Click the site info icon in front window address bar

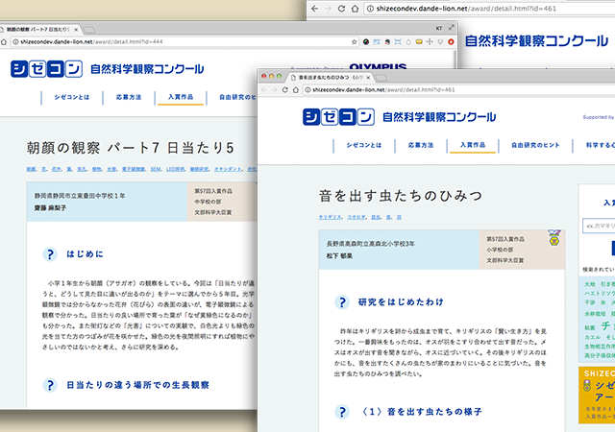(x=307, y=90)
